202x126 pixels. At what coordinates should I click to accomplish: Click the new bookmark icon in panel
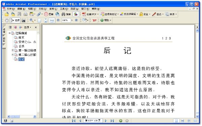tap(15, 27)
